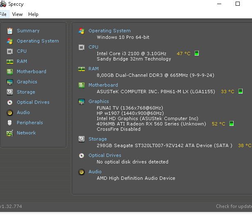Click the RAM stick icon in sidebar
The image size is (252, 219).
tap(10, 62)
